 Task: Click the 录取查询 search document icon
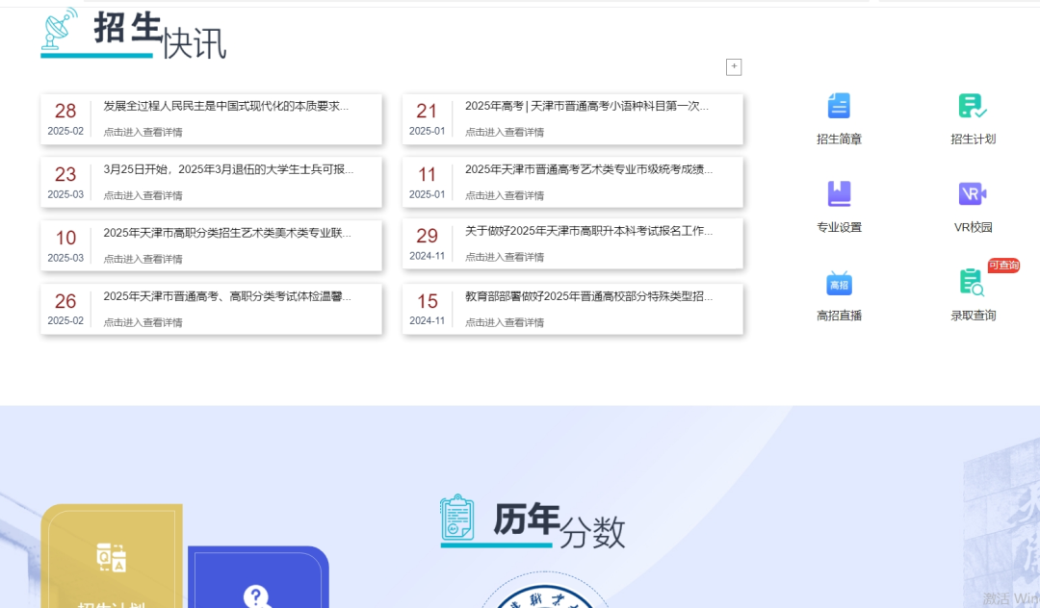point(972,283)
